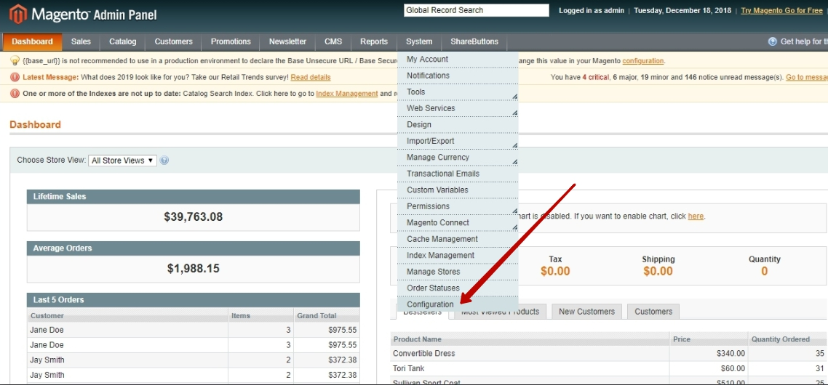The height and width of the screenshot is (385, 828).
Task: Select Order Statuses menu item
Action: (458, 288)
